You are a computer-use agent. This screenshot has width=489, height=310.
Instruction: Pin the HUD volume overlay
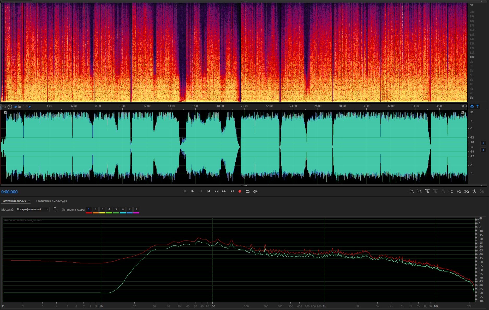pos(29,107)
